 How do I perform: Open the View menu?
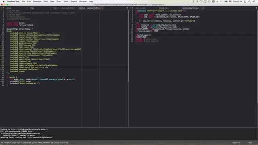pos(52,2)
